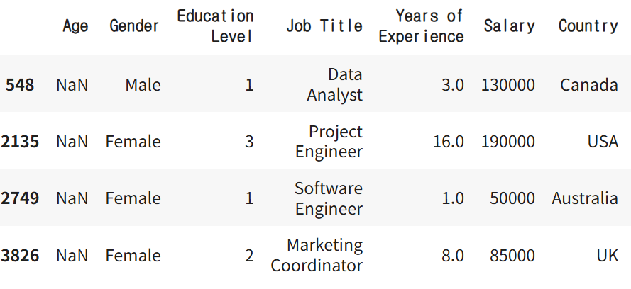Click the Age column header

[75, 26]
